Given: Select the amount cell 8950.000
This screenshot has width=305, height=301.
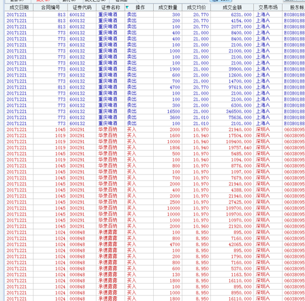Looking at the screenshot, I should 241,293.
